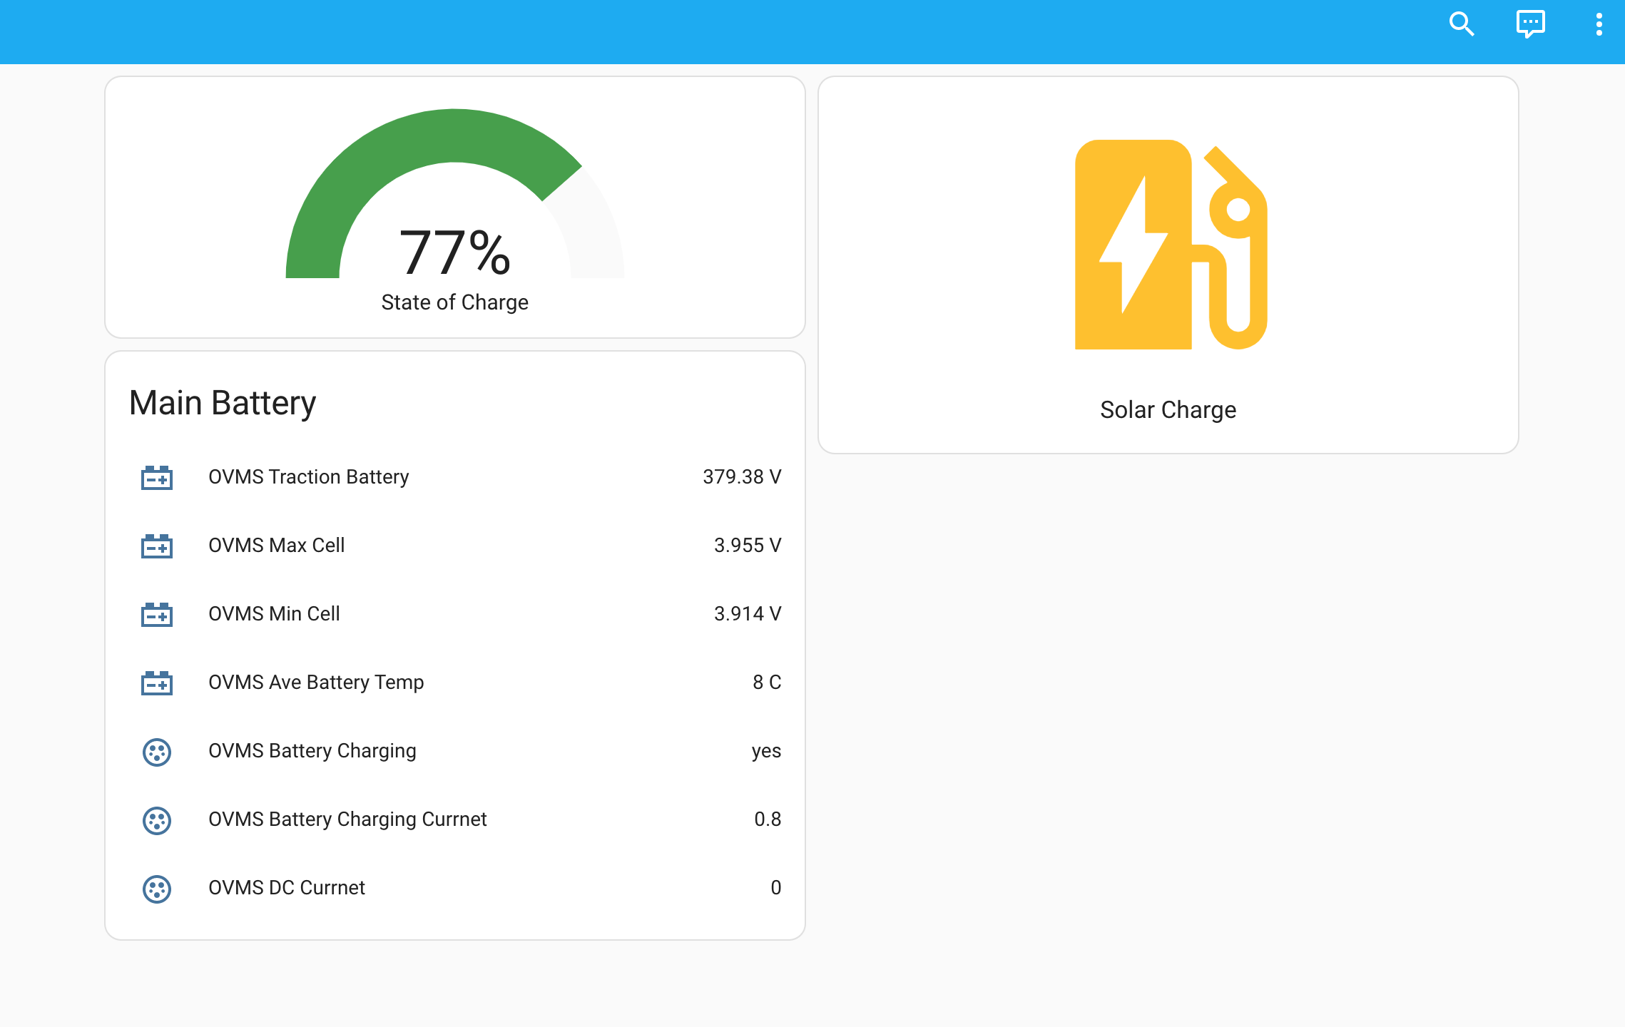Click the Battery Charging Currnet plug icon
This screenshot has height=1027, width=1625.
pos(157,820)
